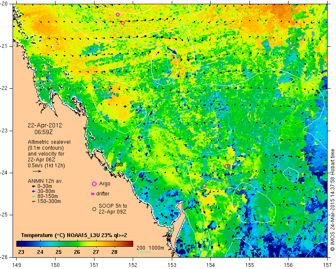
Task: Click the longitude axis label 154
Action: click(x=211, y=265)
